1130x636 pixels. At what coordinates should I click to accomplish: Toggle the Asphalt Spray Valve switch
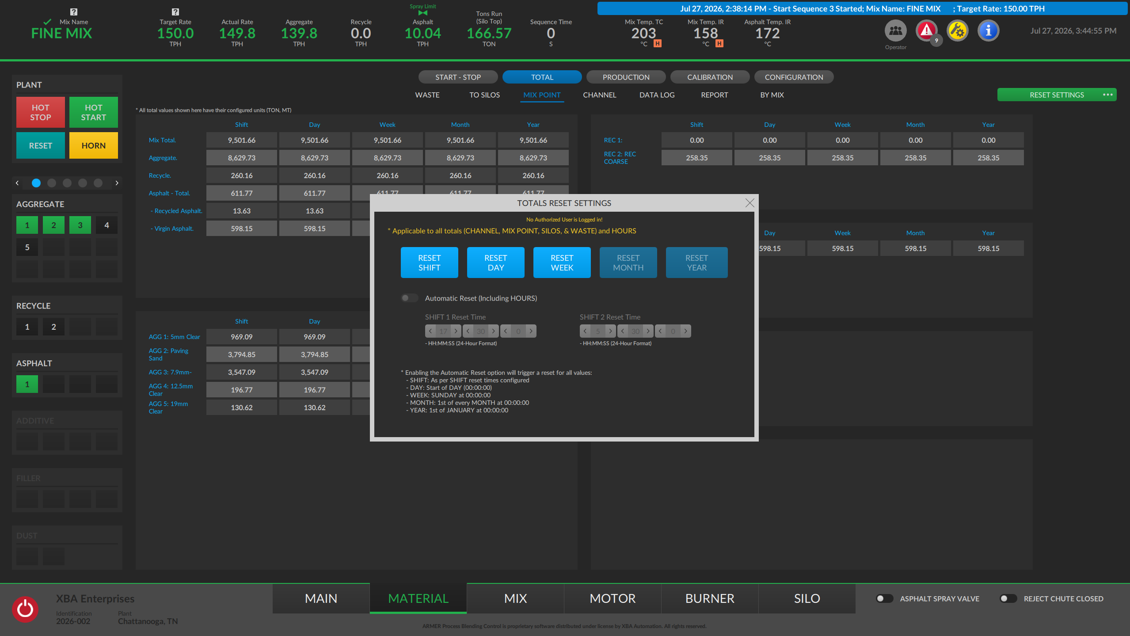click(x=884, y=598)
